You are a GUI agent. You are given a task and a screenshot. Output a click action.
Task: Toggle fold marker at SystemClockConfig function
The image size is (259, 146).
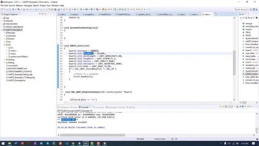click(x=63, y=28)
